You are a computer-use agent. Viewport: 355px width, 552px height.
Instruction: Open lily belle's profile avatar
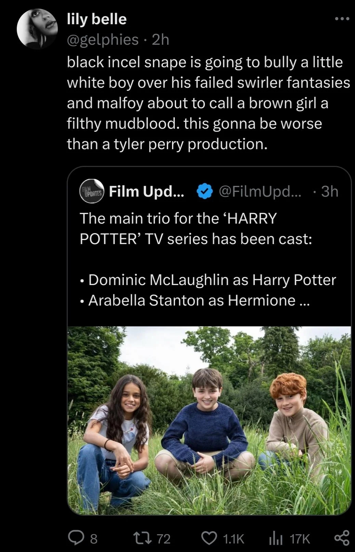(37, 29)
